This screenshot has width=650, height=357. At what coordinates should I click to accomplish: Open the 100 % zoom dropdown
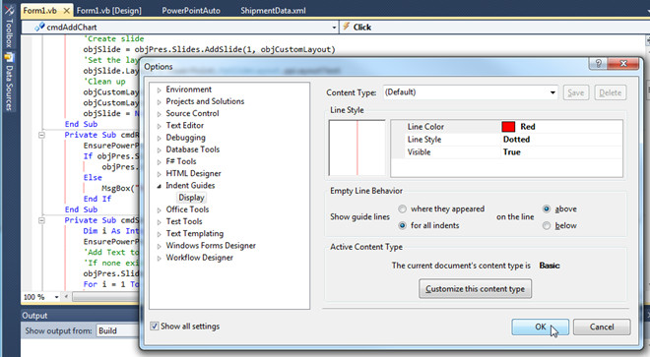click(56, 297)
